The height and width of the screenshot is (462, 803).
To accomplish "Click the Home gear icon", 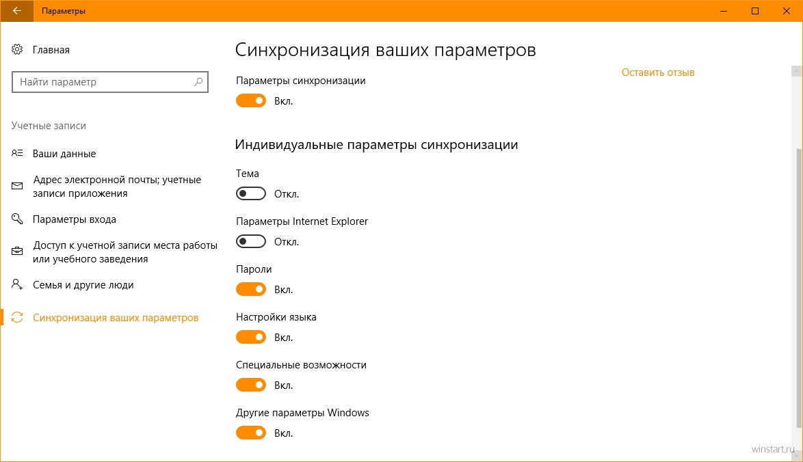I will pyautogui.click(x=17, y=50).
